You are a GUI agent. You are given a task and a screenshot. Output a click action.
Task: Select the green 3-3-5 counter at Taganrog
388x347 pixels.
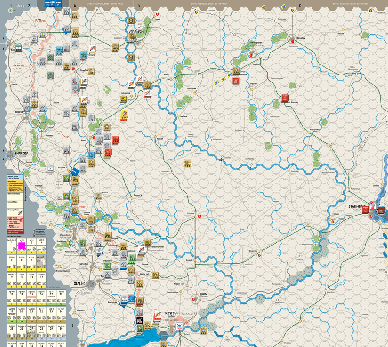[x=140, y=329]
